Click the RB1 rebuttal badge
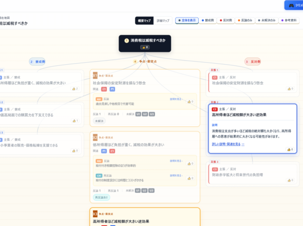303x226 pixels. tap(99, 99)
